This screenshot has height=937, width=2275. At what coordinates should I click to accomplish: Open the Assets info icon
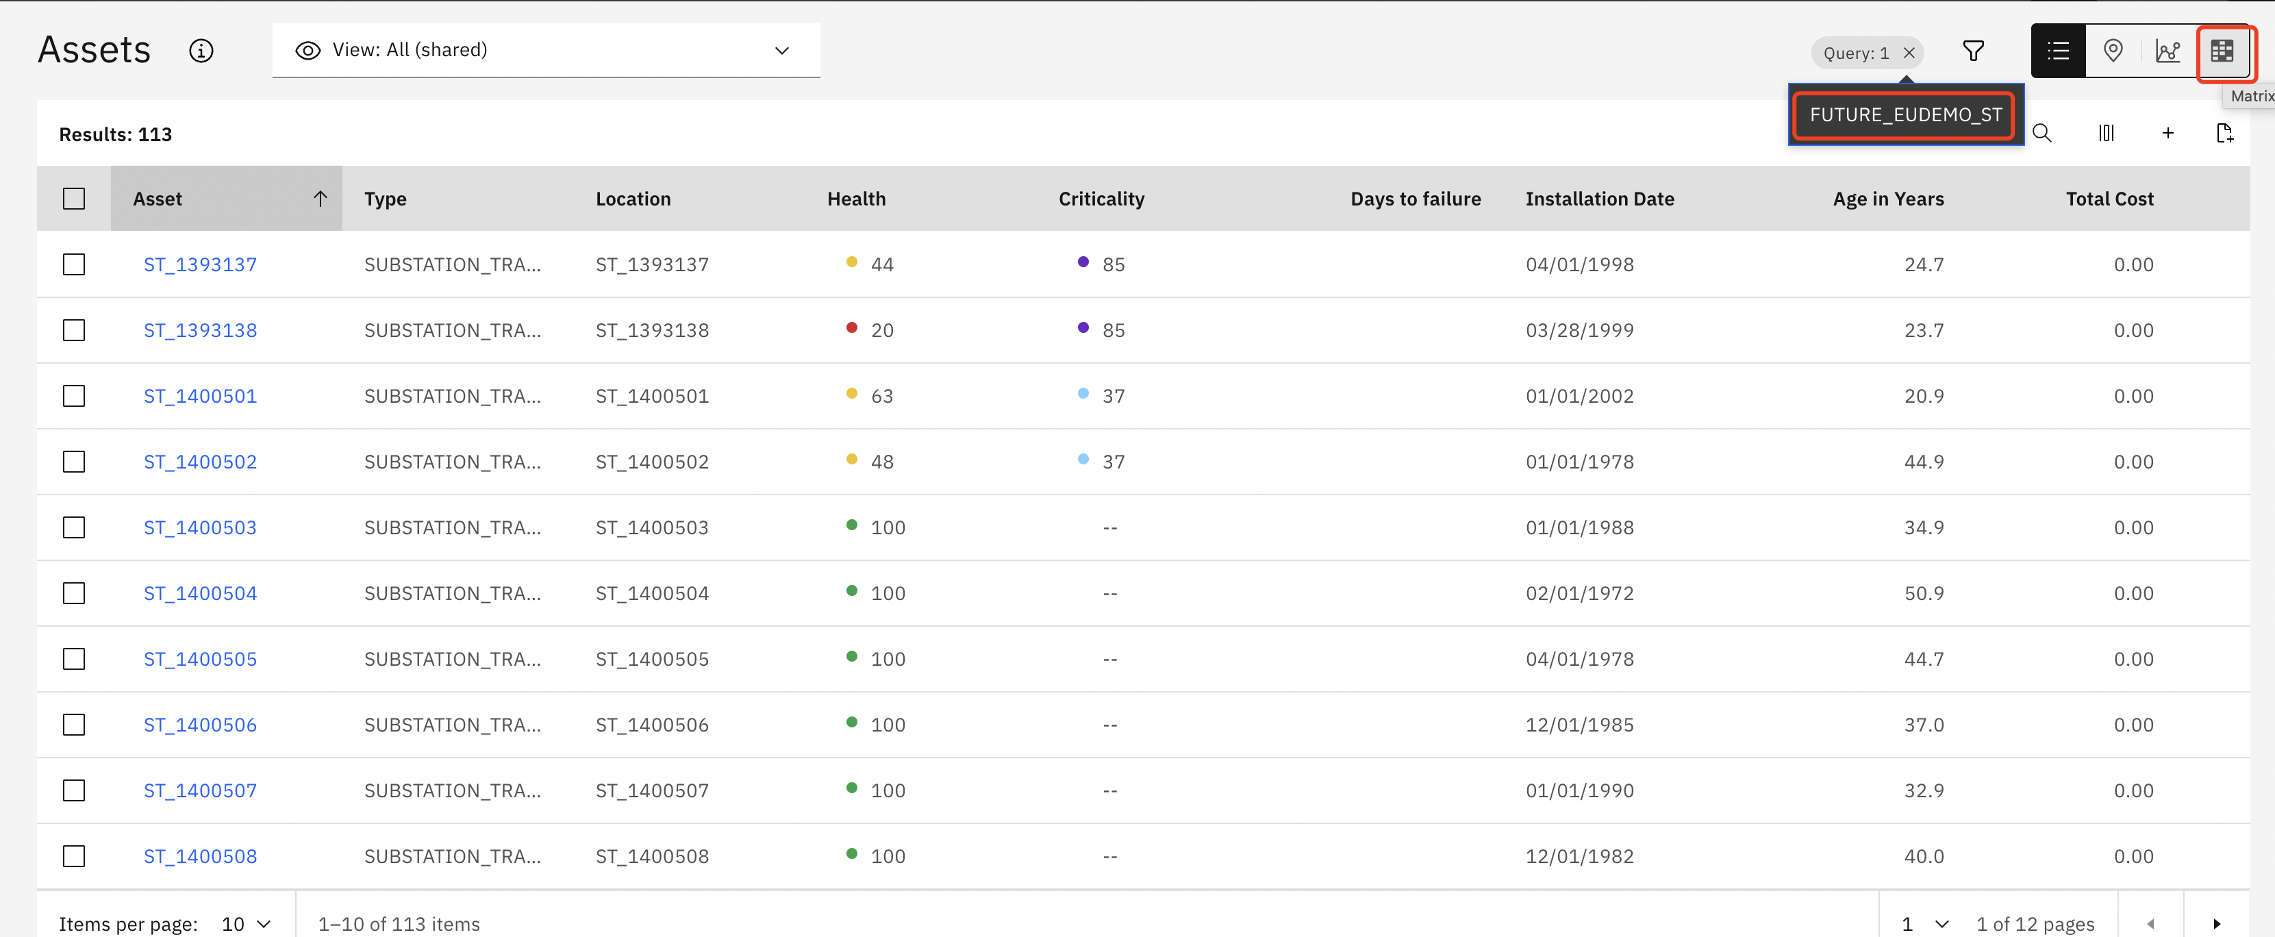(x=201, y=51)
